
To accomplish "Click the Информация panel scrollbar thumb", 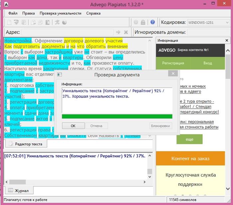I will tap(228, 66).
